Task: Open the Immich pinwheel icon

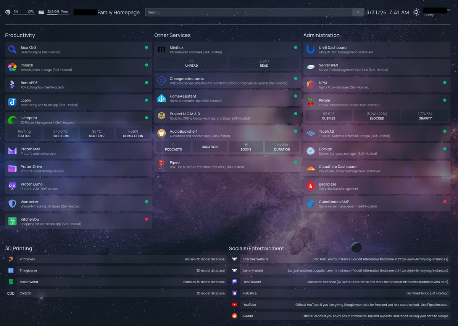Action: [x=12, y=67]
